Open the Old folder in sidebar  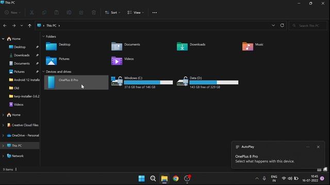[16, 88]
